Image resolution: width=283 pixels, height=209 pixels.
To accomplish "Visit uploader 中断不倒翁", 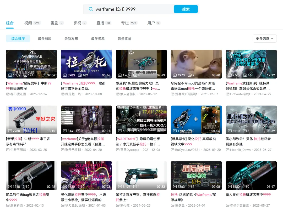I will pyautogui.click(x=18, y=150).
